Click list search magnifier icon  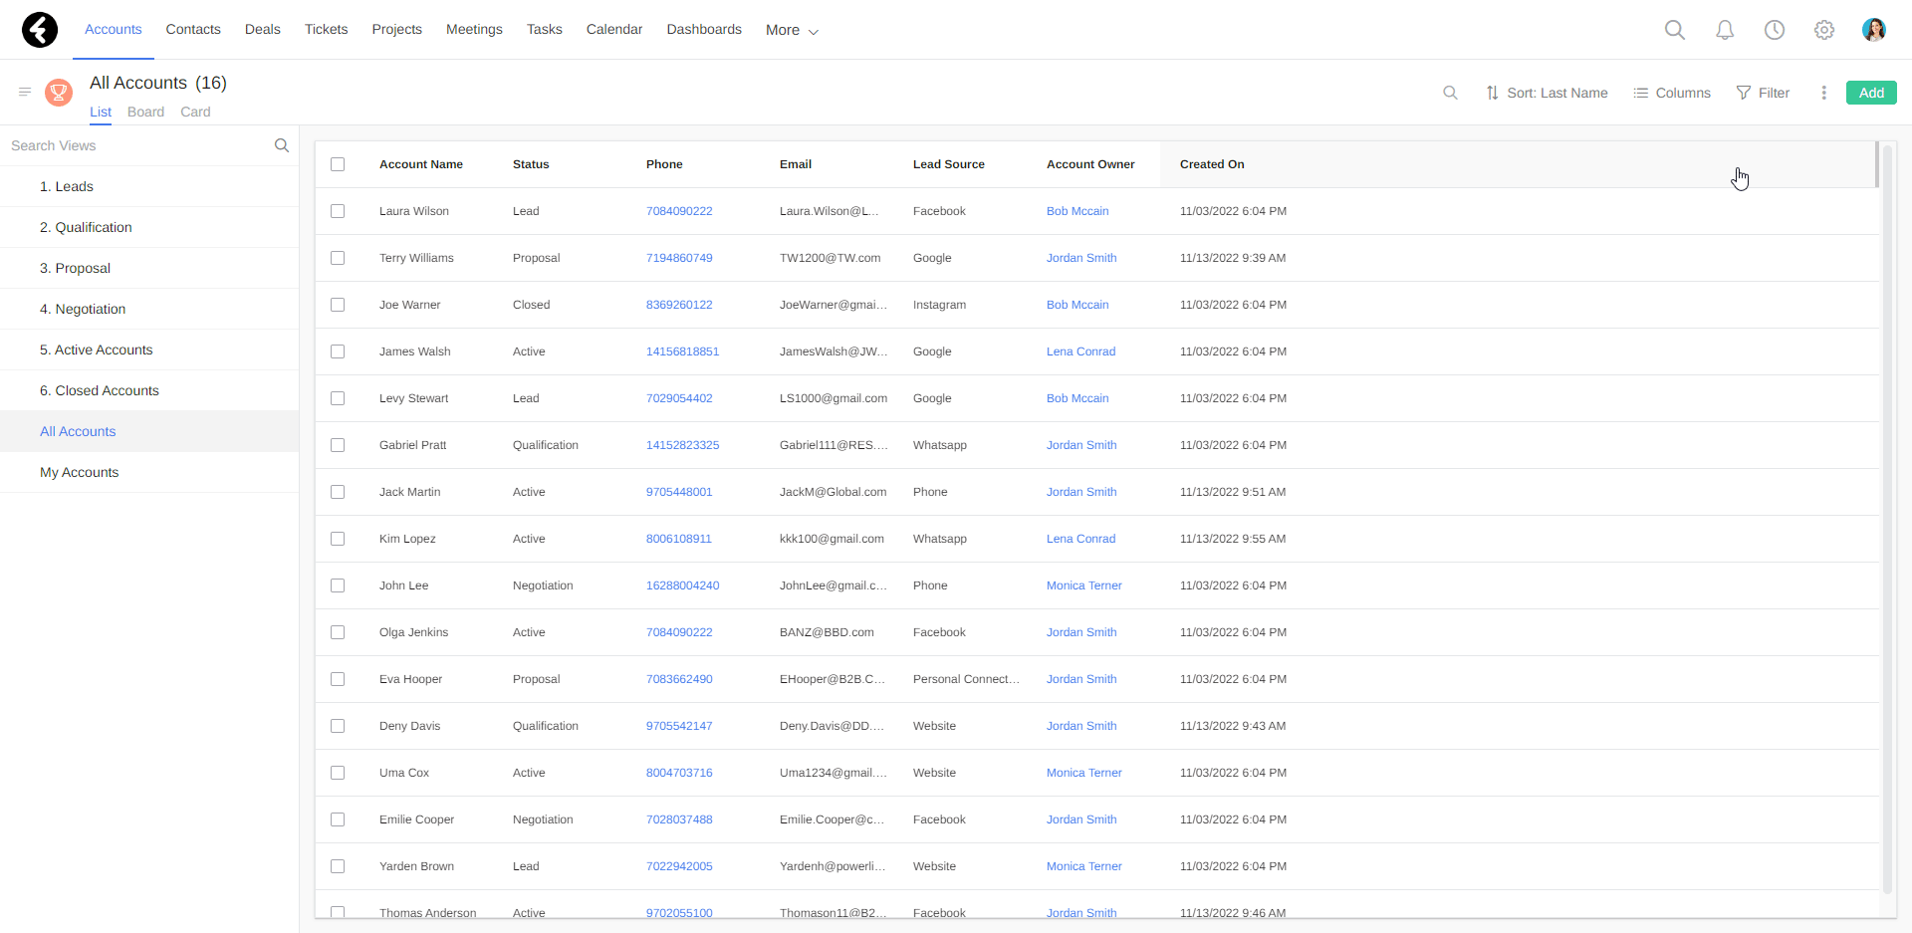[1451, 93]
